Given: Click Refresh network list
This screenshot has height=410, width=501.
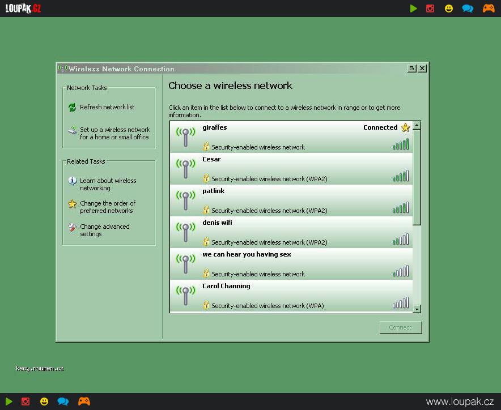Looking at the screenshot, I should click(x=107, y=107).
